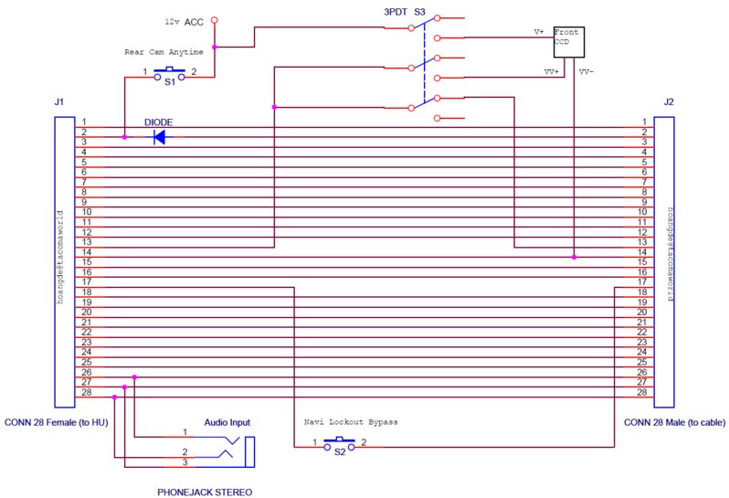
Task: Click the S2 reference label
Action: pyautogui.click(x=340, y=452)
